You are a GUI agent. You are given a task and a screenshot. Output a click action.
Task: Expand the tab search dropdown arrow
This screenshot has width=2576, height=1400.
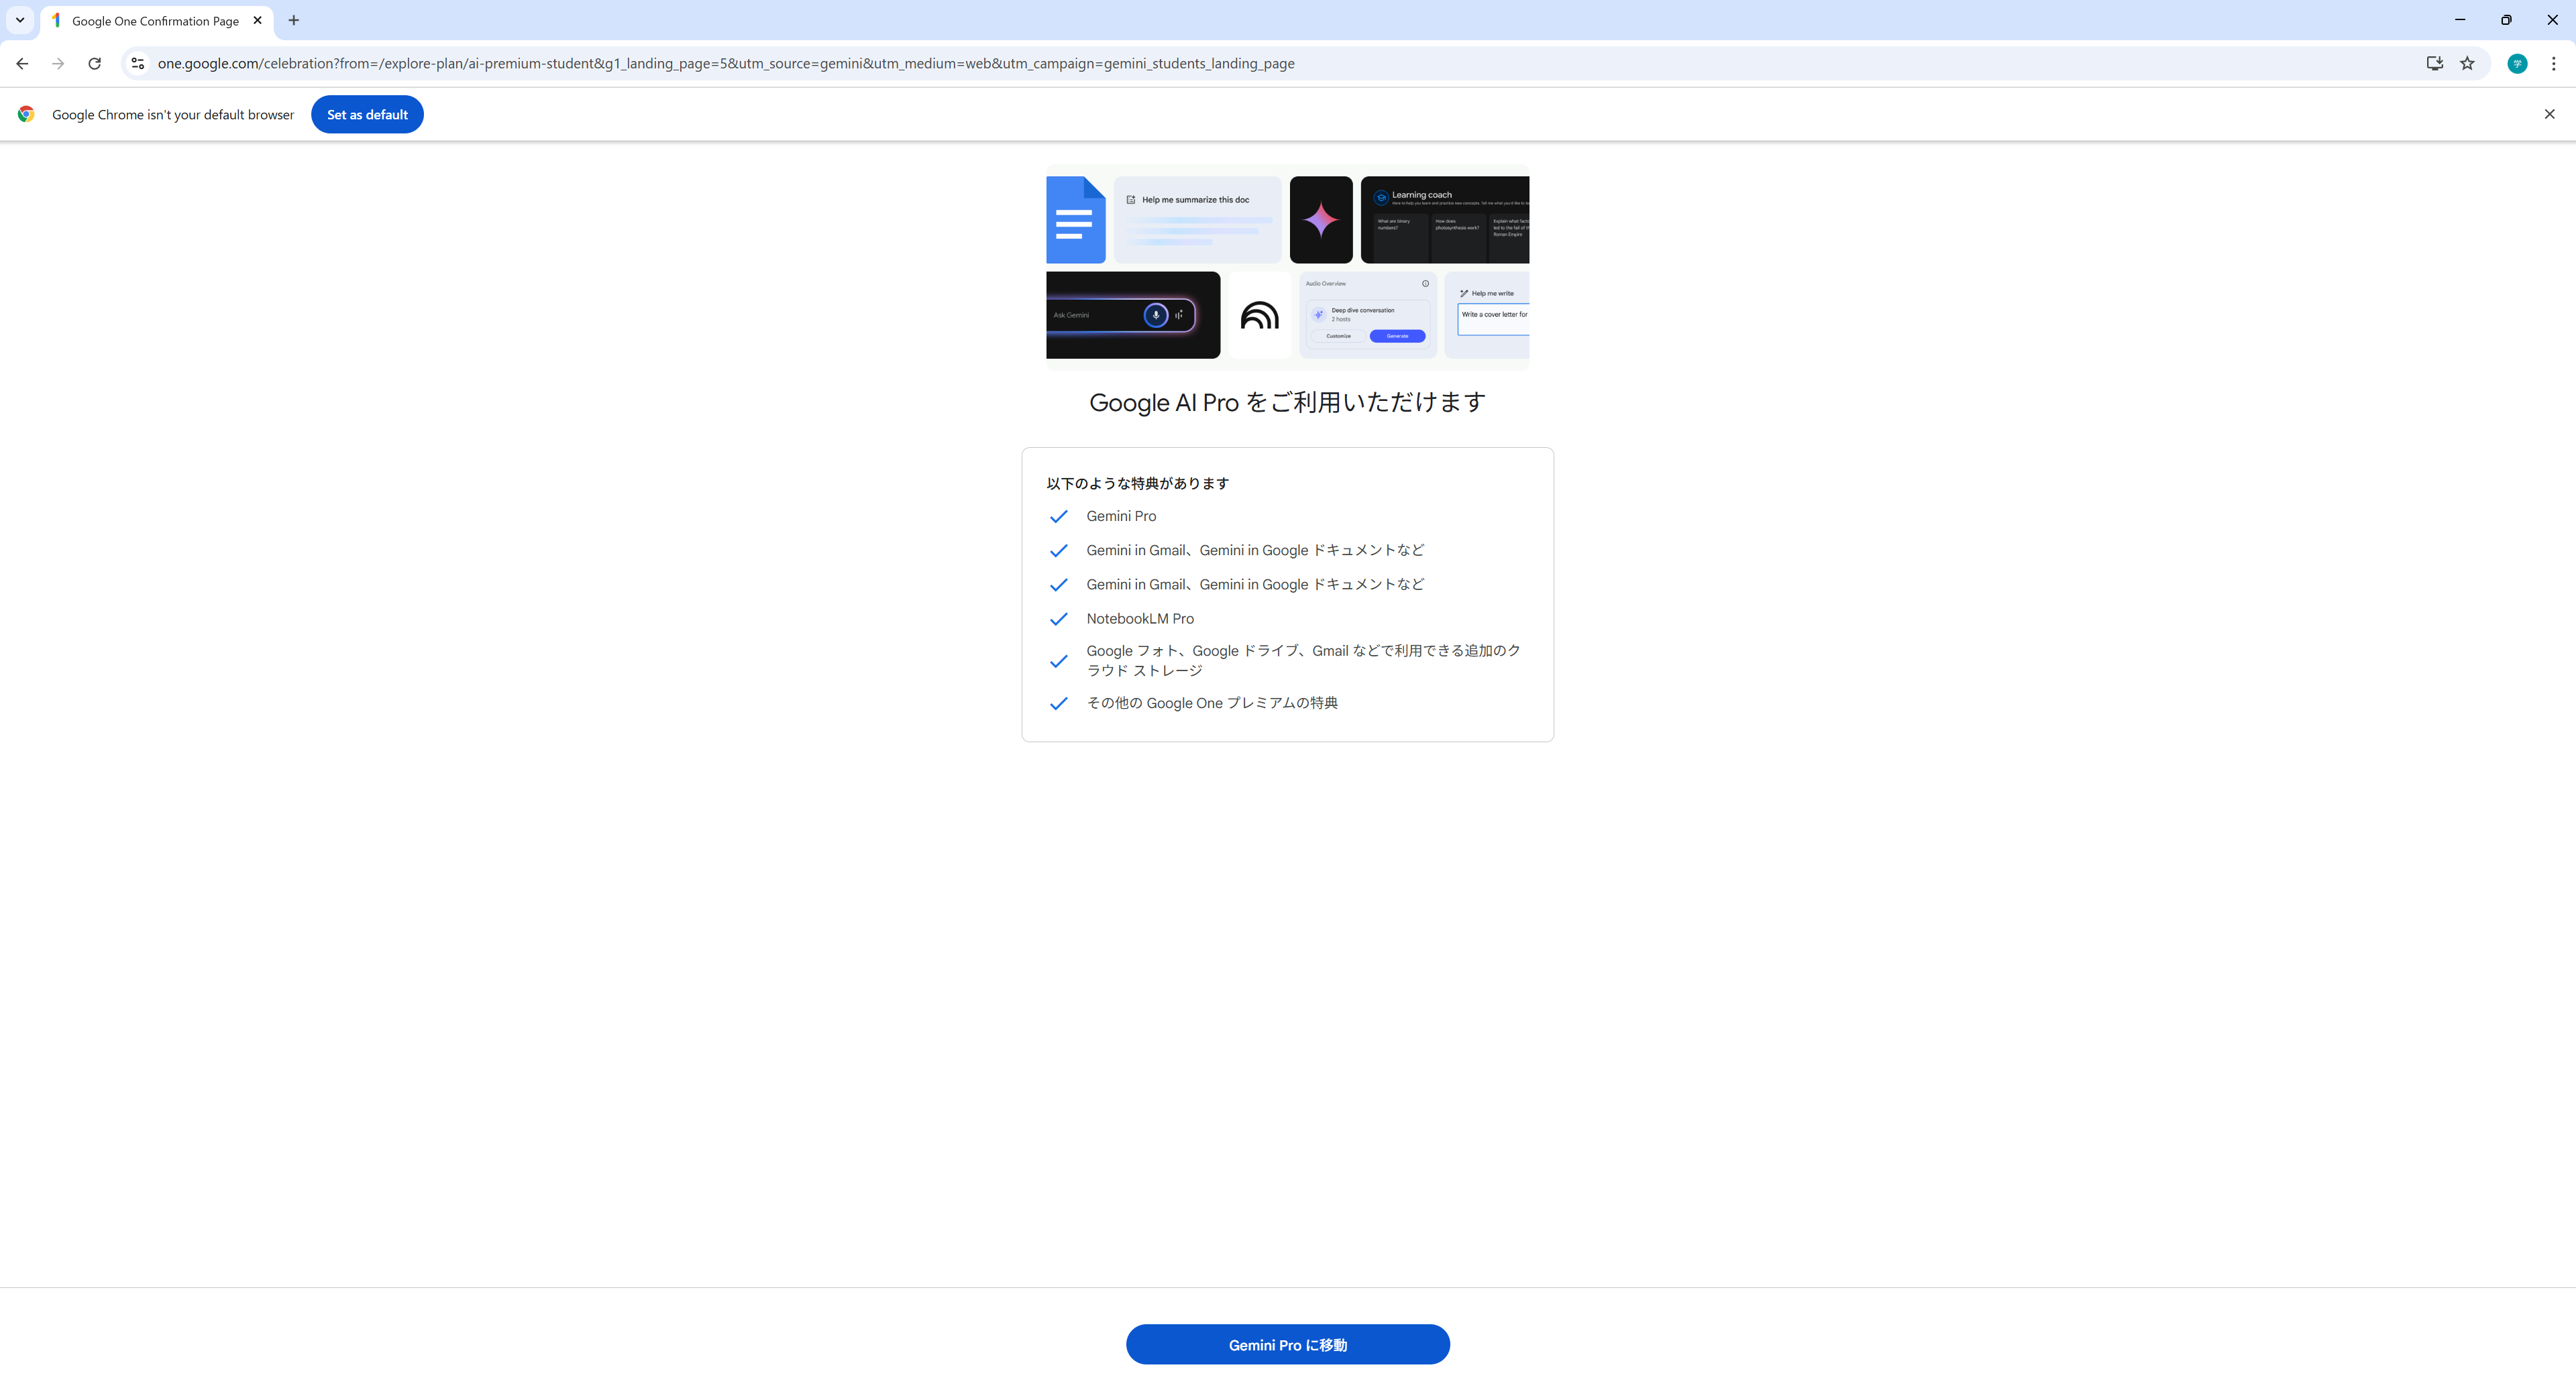point(19,20)
